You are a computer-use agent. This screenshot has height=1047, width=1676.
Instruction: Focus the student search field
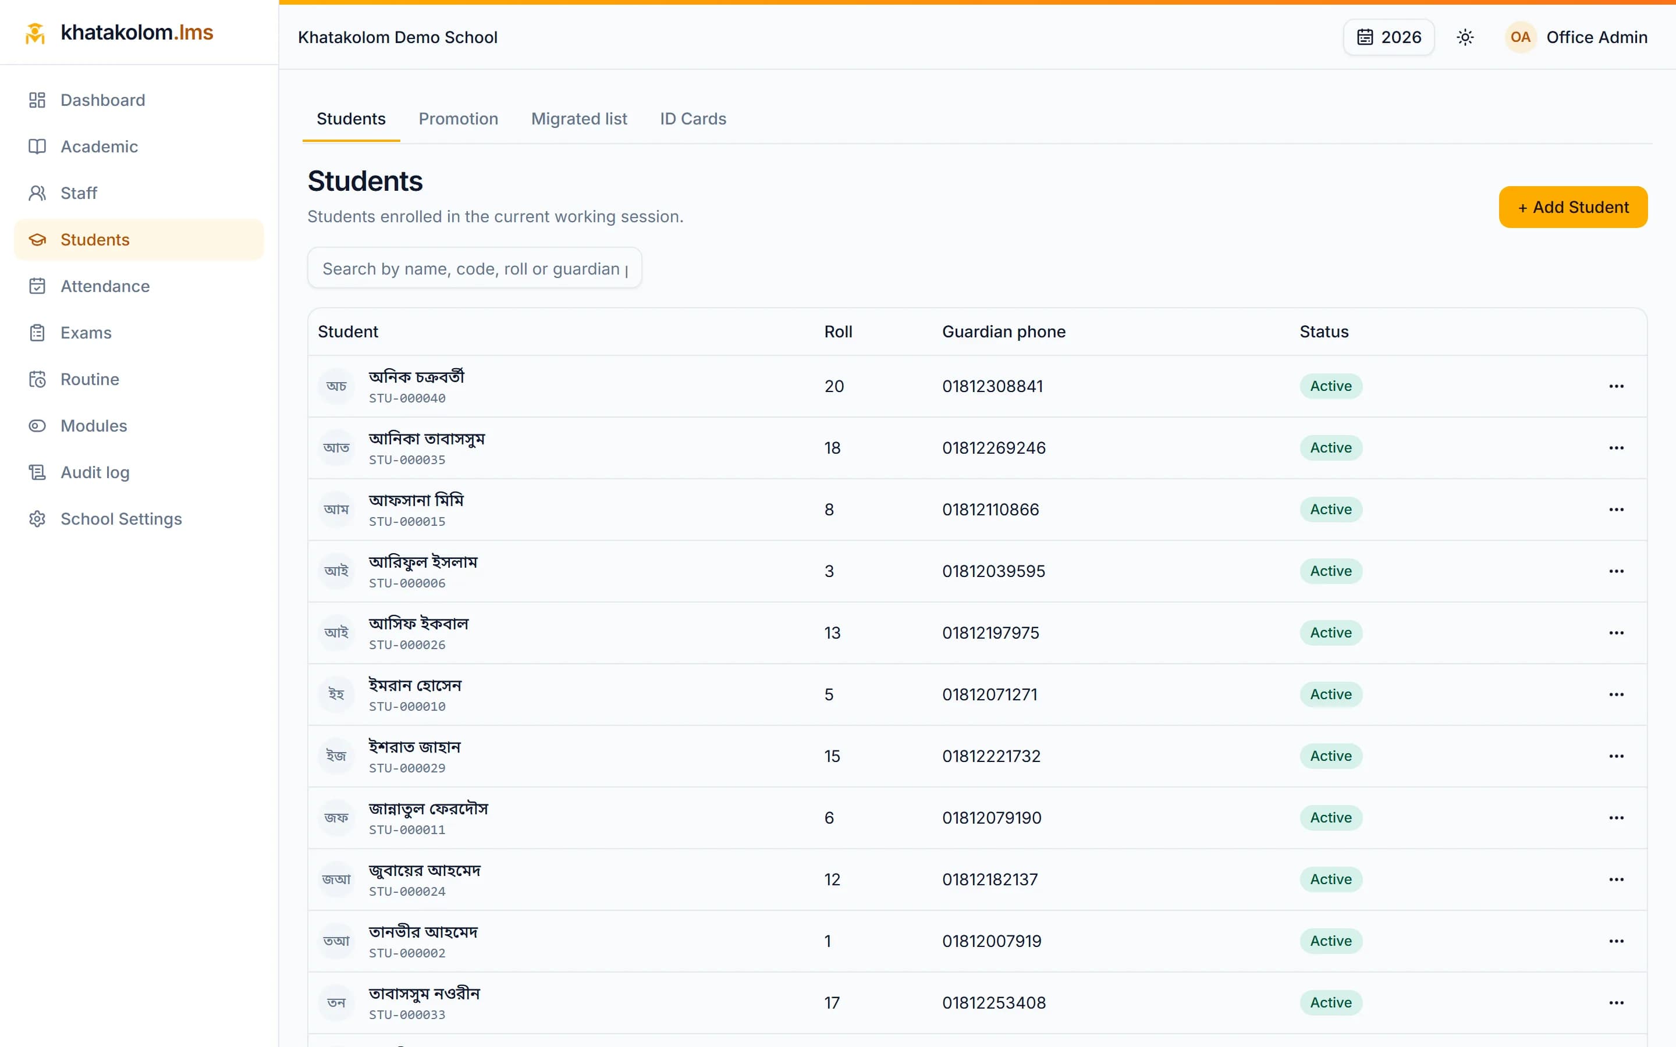(474, 268)
